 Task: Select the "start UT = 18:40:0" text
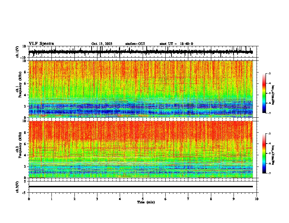pos(176,44)
